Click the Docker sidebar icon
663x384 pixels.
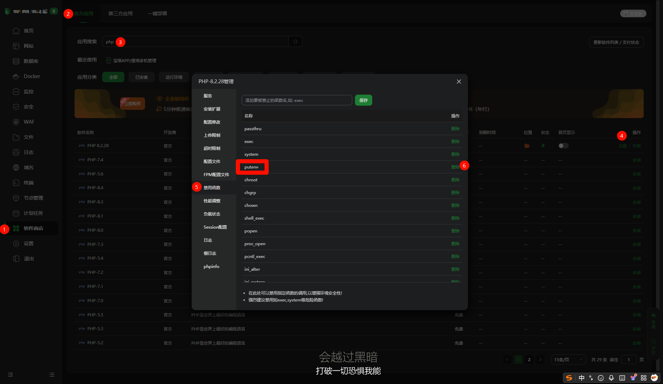click(16, 76)
